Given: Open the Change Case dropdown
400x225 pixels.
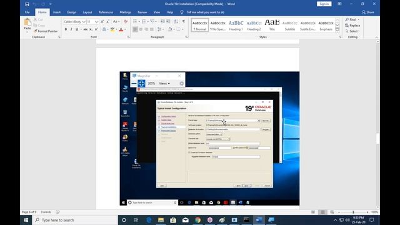Looking at the screenshot, I should click(x=116, y=22).
